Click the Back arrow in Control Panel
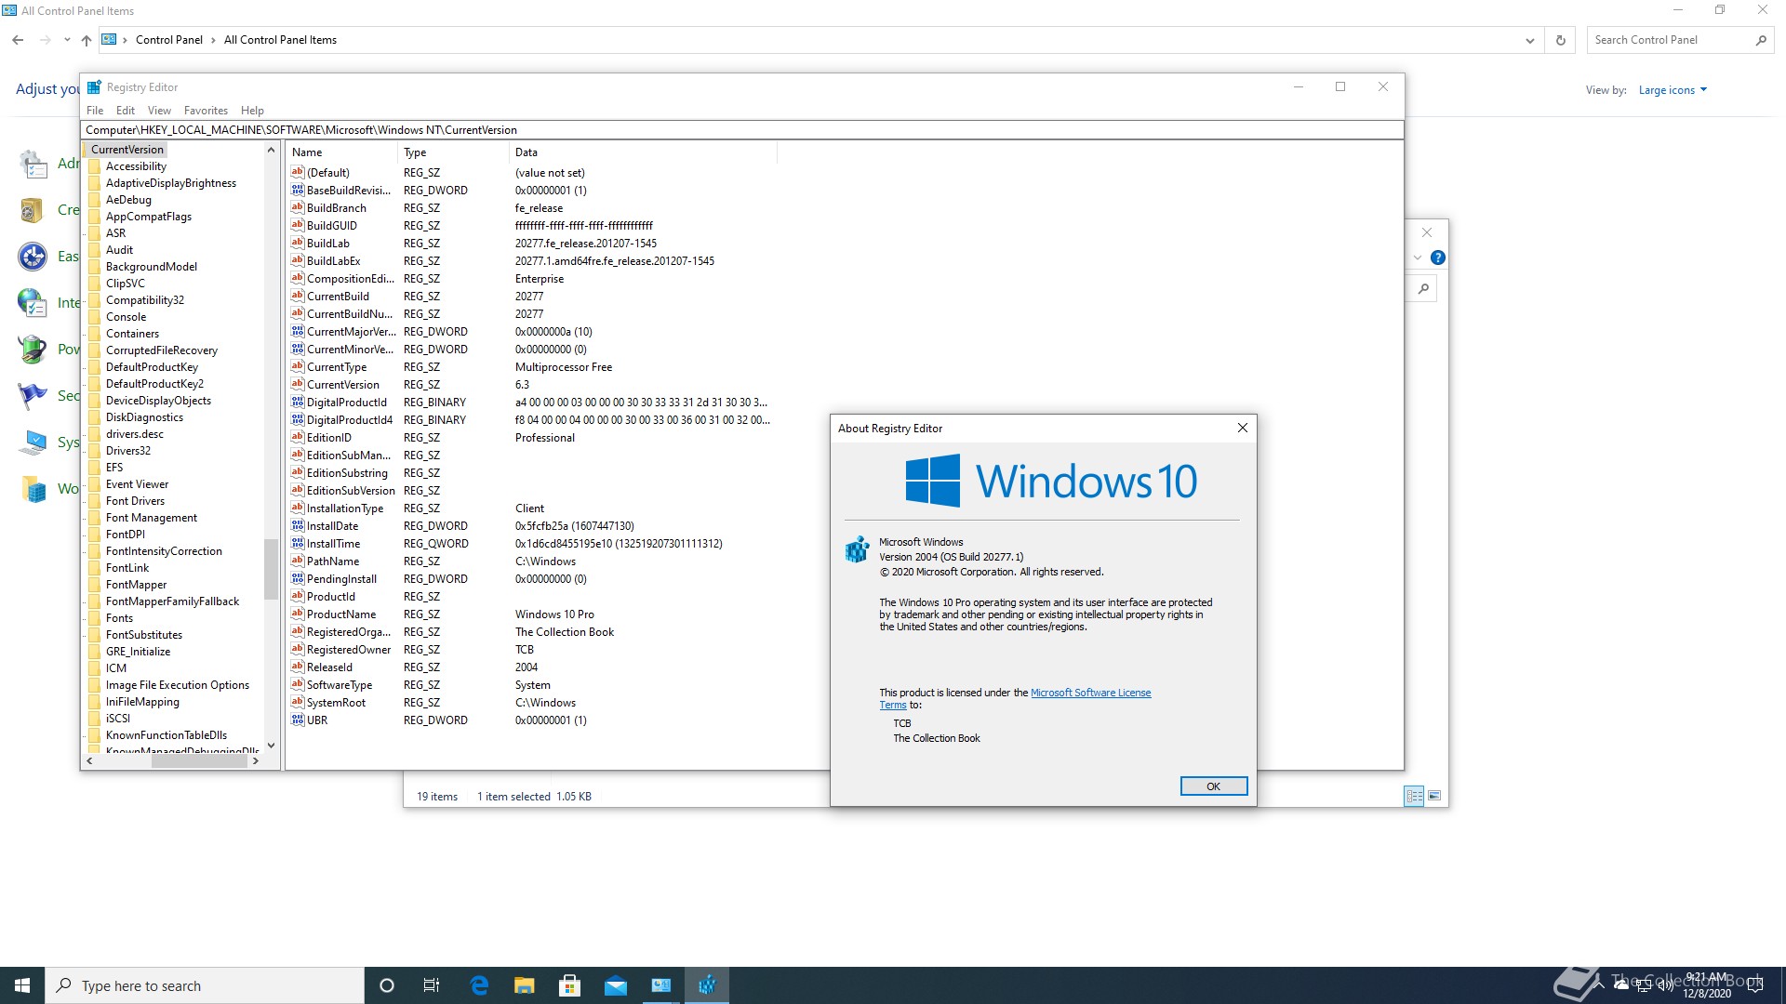1786x1004 pixels. [x=18, y=40]
